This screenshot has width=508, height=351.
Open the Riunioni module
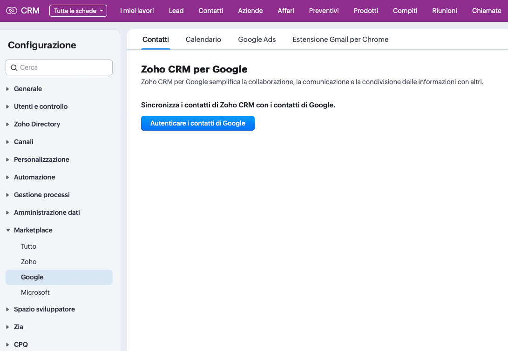[445, 11]
